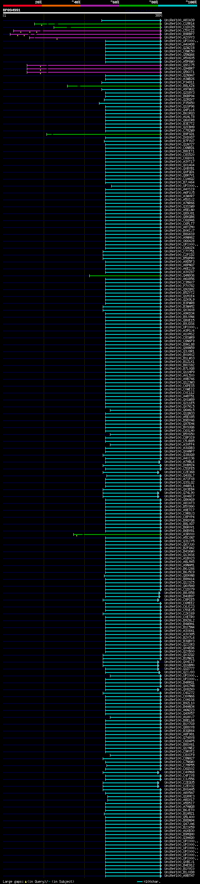Screen dimensions: 200x884
Task: Click label UniRef100_Q6A6L5
Action: 179,410
